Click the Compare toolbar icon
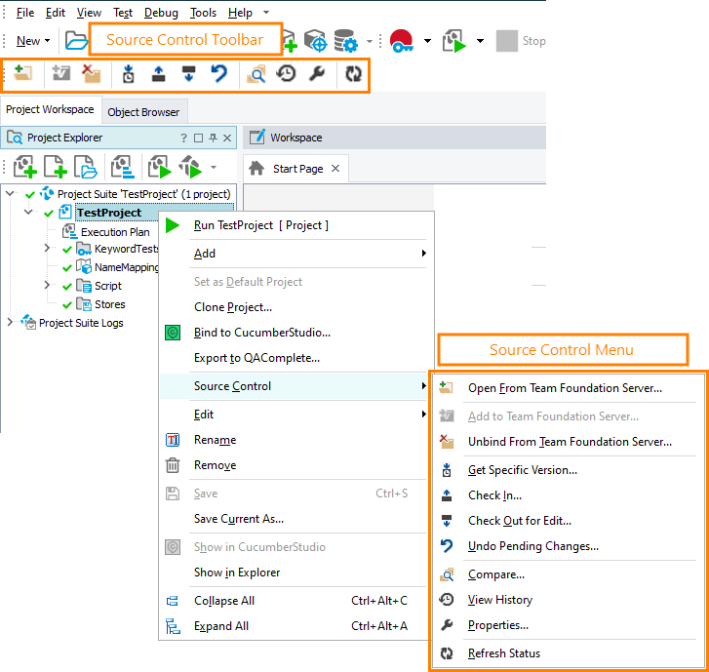 256,74
